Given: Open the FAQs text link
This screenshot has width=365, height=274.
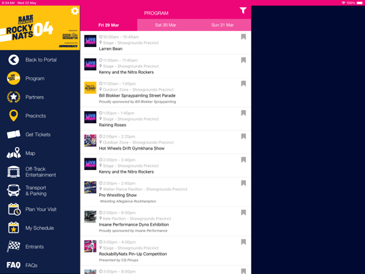Looking at the screenshot, I should click(32, 265).
